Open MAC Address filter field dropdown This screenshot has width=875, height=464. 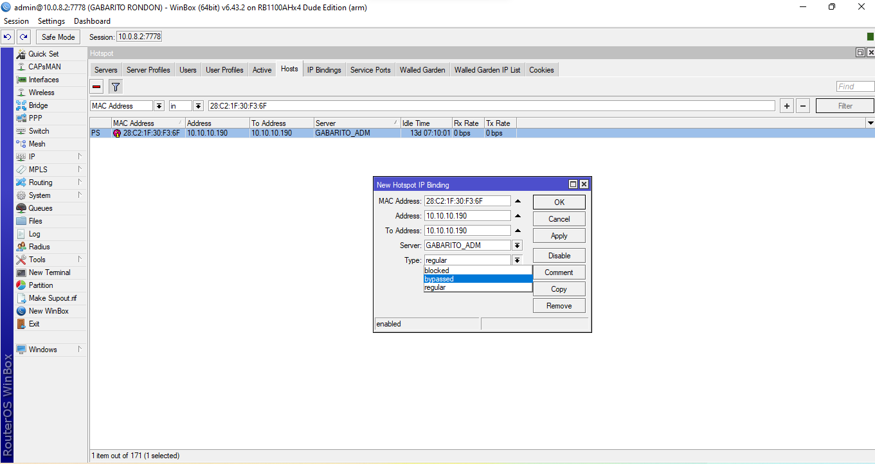(x=159, y=106)
